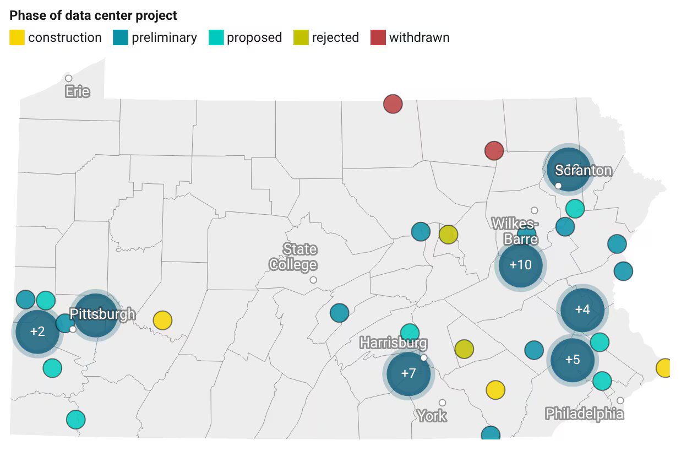Select the proposed marker just above Harrisburg label

410,332
